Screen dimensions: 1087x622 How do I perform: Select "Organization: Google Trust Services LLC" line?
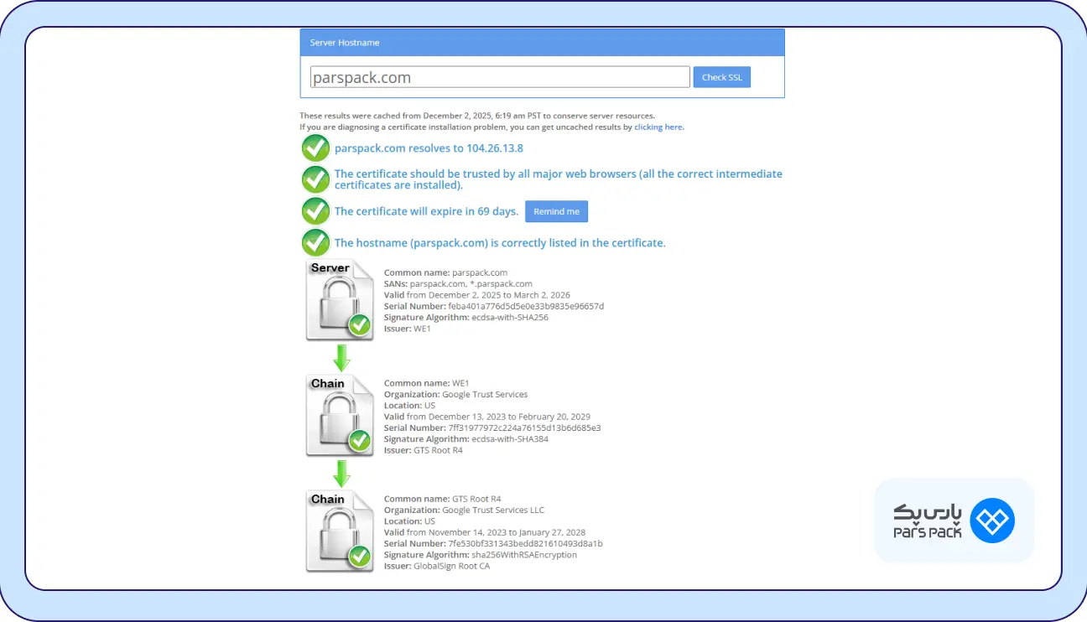pos(465,510)
